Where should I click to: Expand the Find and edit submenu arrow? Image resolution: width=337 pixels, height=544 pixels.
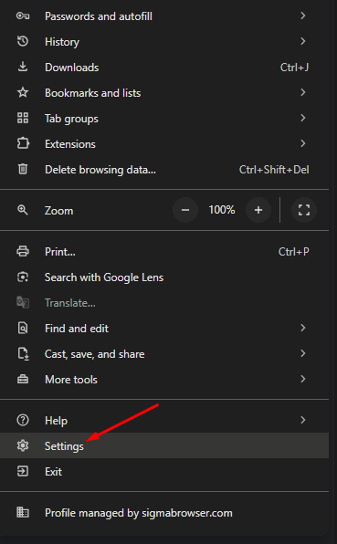(303, 328)
